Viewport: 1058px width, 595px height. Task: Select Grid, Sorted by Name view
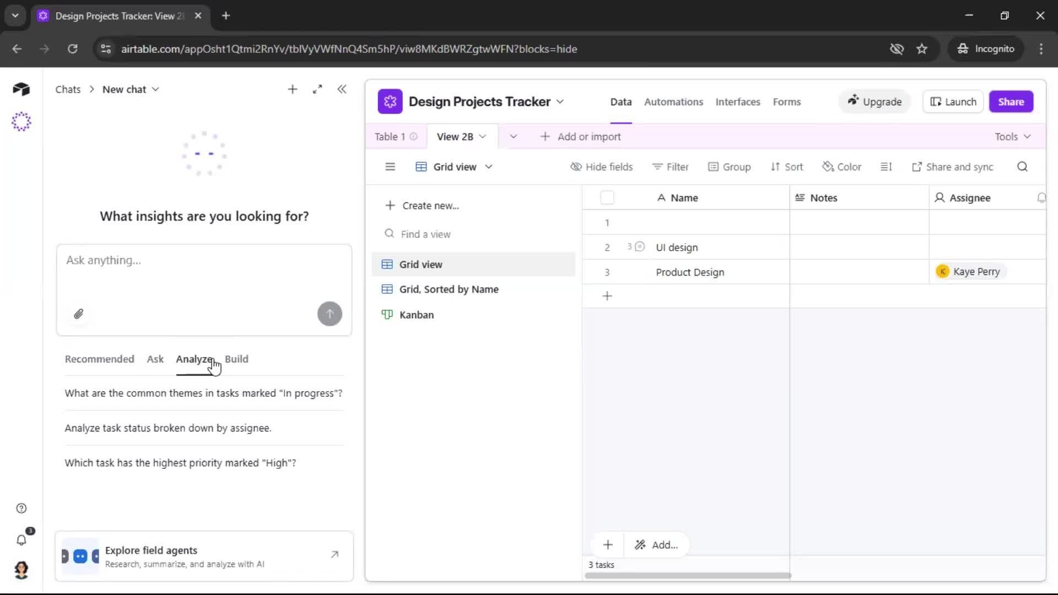point(473,289)
